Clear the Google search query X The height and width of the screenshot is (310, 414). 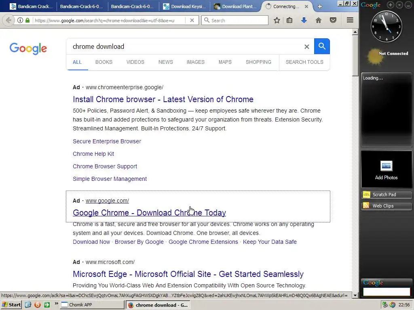pos(306,47)
